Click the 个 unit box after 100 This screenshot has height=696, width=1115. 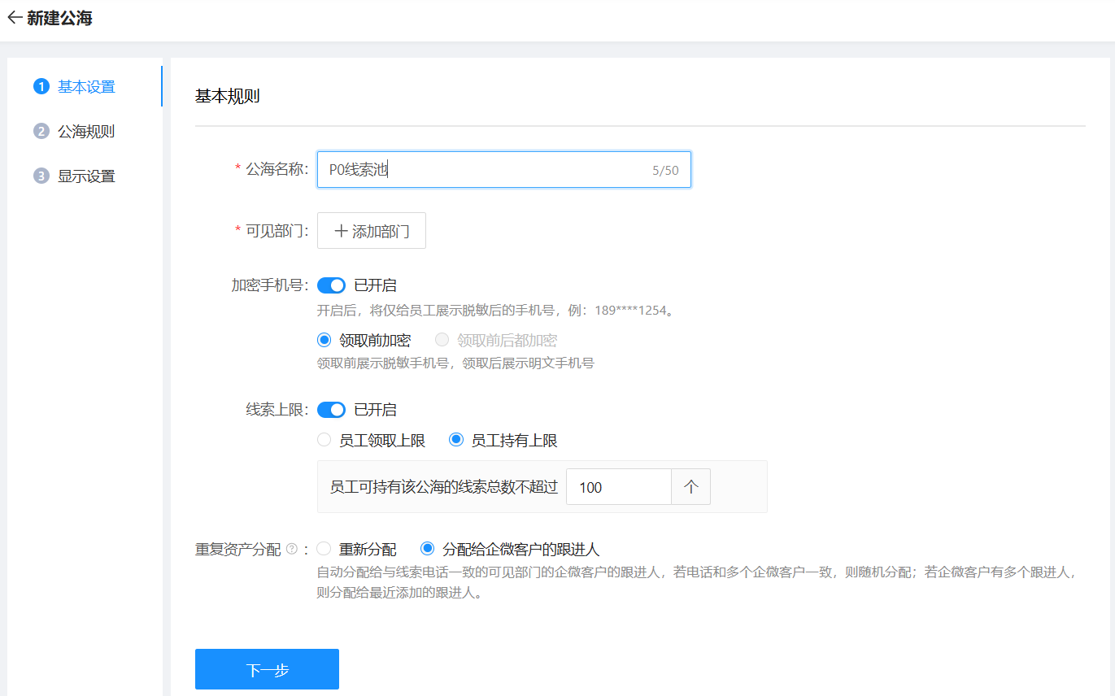pos(690,487)
